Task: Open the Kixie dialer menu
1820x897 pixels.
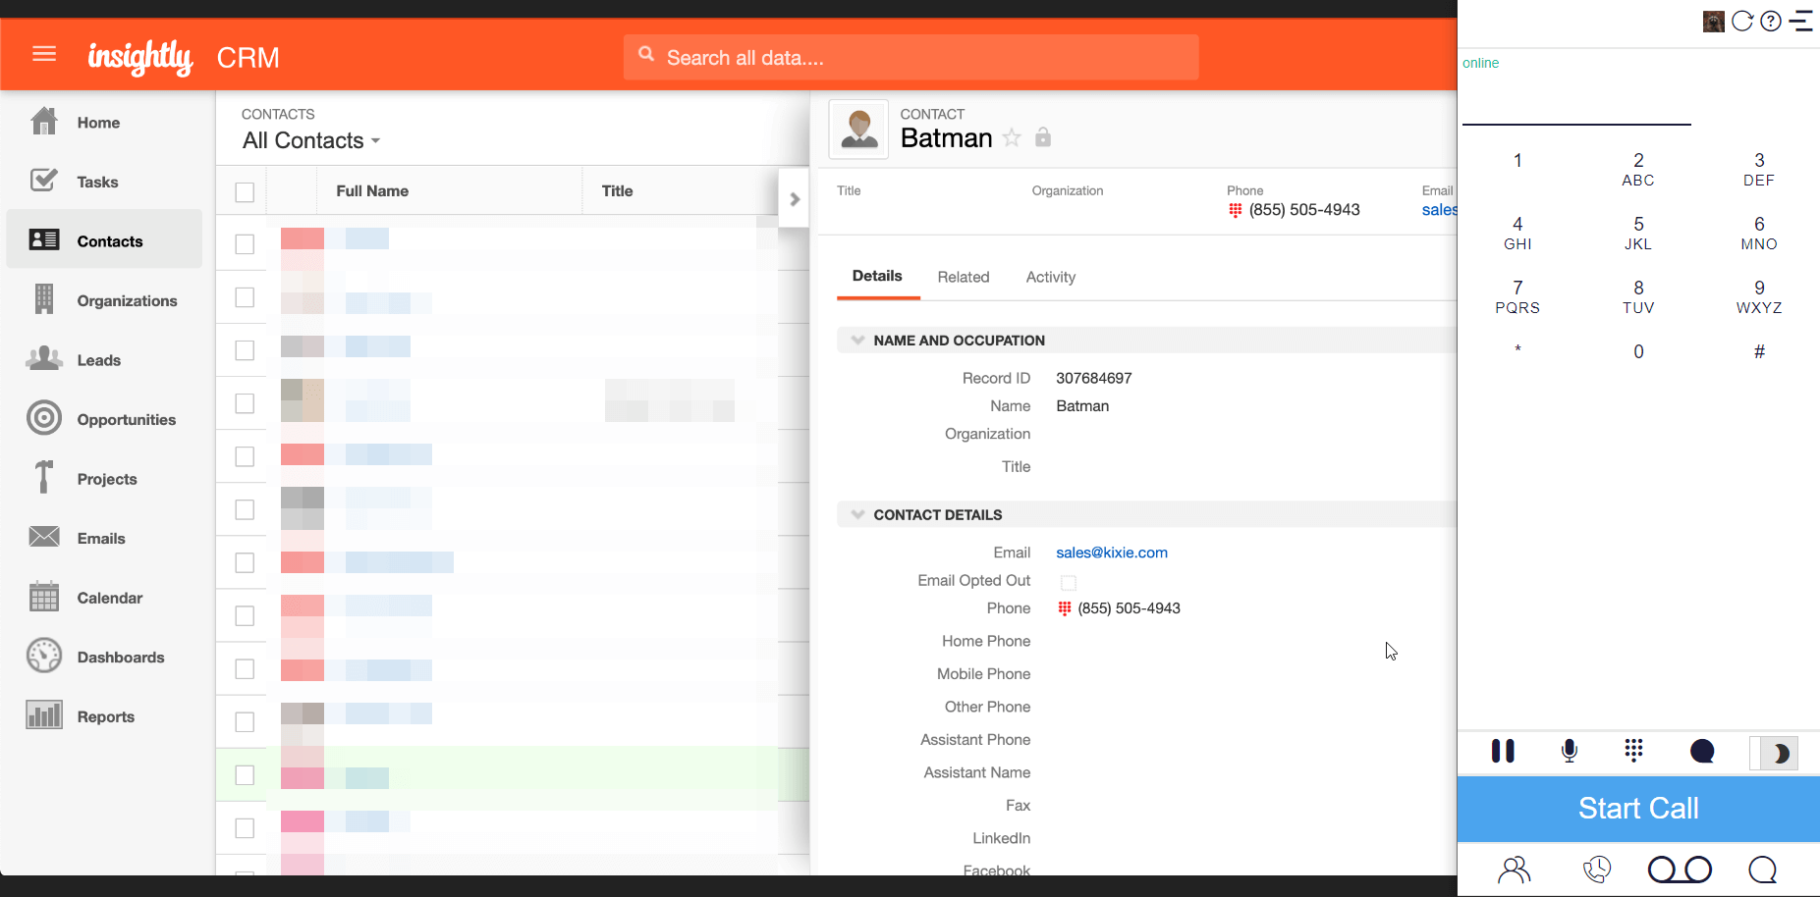Action: [x=1801, y=21]
